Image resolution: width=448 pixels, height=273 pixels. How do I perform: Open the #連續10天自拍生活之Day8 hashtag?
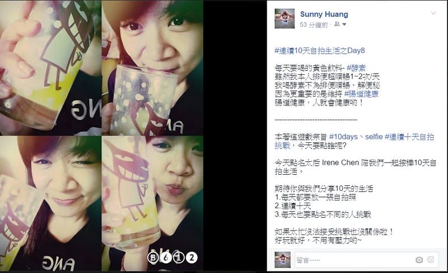(x=319, y=51)
